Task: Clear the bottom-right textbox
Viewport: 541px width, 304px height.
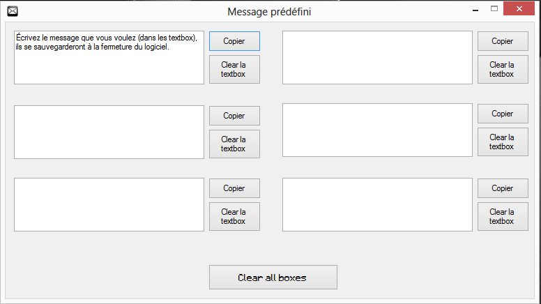Action: point(503,216)
